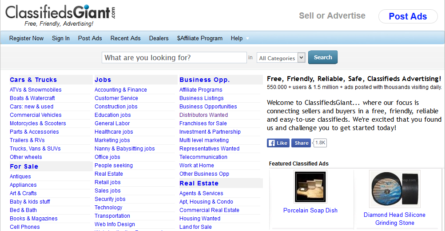Open Affiliate Programs link
The image size is (445, 231).
[x=201, y=90]
